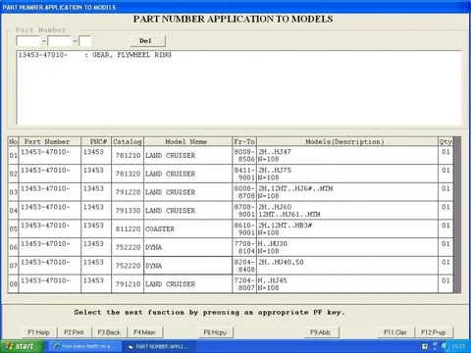Switch to 'How many teeth on a...' taskbar window
Viewport: 471px width, 353px height.
coord(85,346)
